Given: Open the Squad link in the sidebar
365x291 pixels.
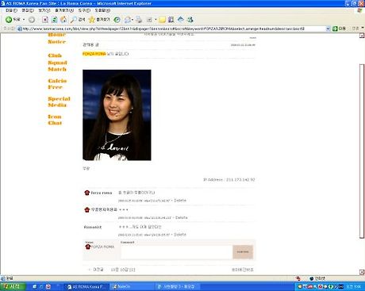Looking at the screenshot, I should [57, 63].
